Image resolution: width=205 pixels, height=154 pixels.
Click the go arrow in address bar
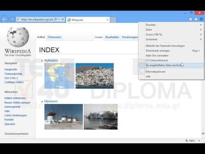coord(62,19)
